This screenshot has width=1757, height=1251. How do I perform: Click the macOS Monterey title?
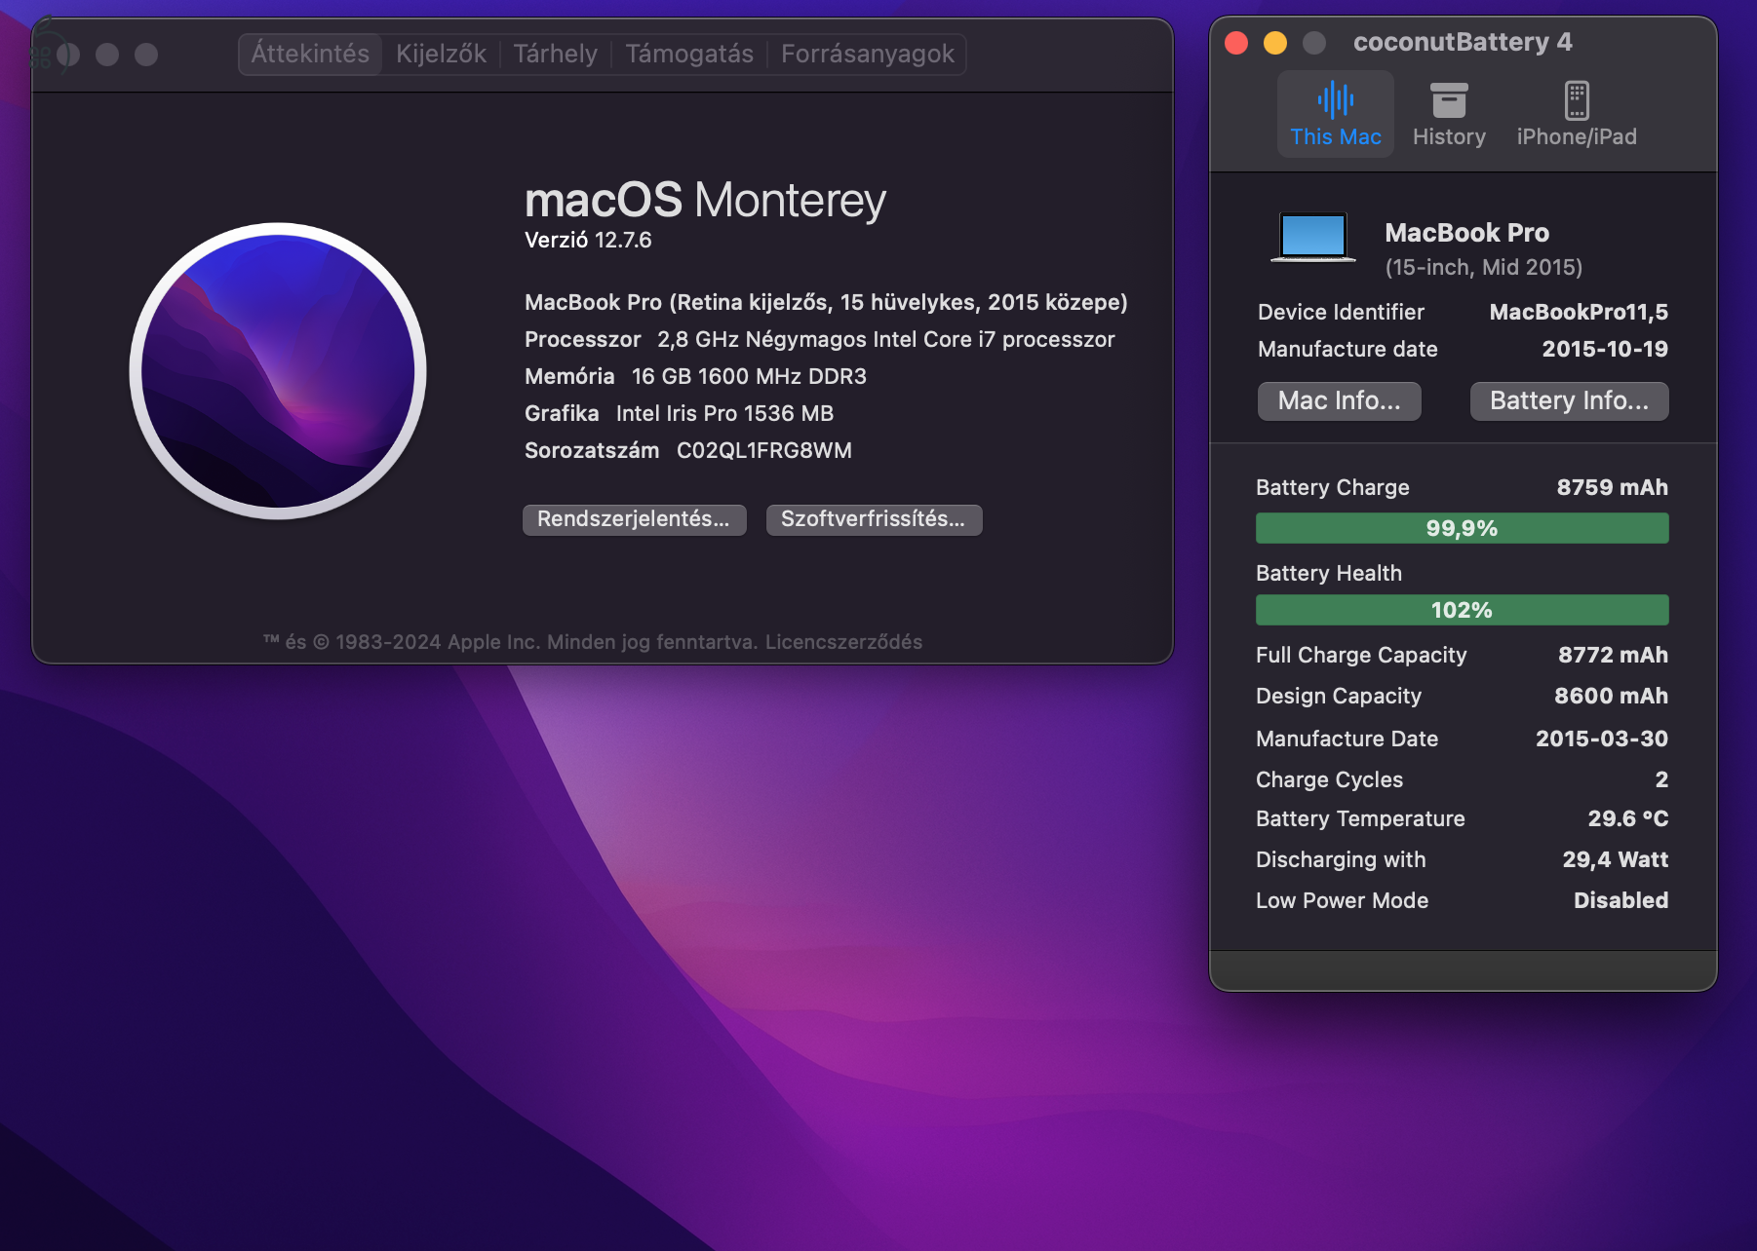(x=705, y=200)
